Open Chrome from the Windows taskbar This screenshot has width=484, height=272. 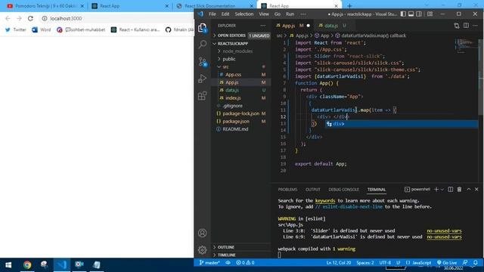click(27, 264)
